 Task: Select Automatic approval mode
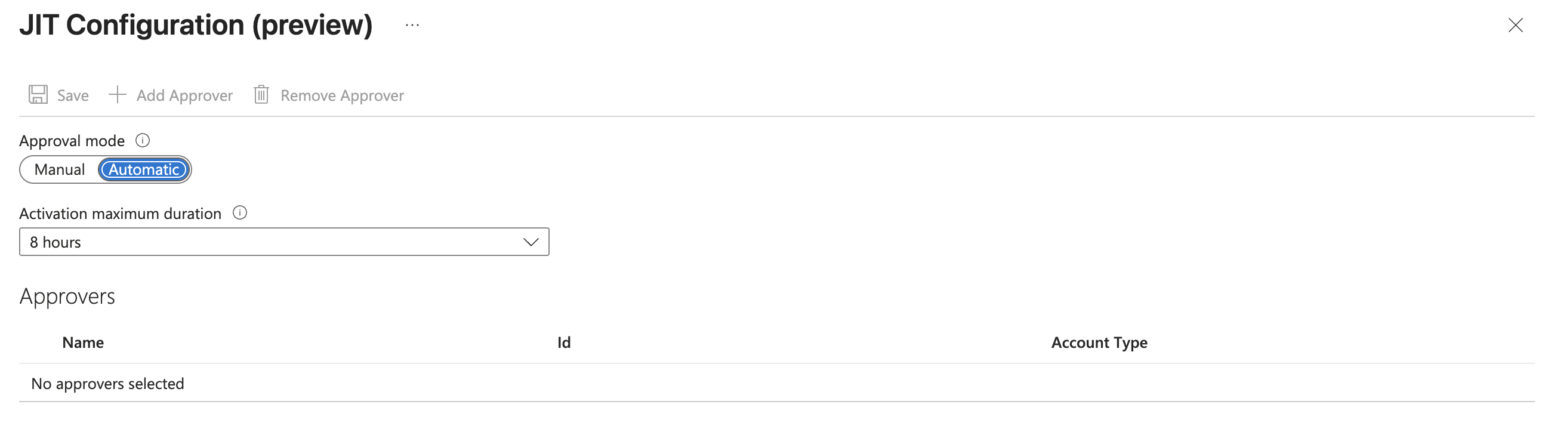coord(144,169)
